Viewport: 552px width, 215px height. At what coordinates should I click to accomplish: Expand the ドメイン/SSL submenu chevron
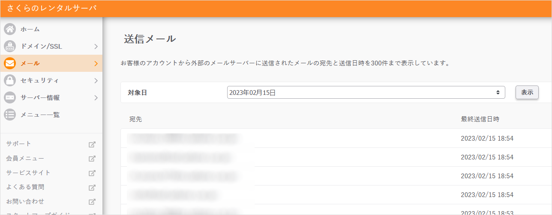pyautogui.click(x=96, y=46)
